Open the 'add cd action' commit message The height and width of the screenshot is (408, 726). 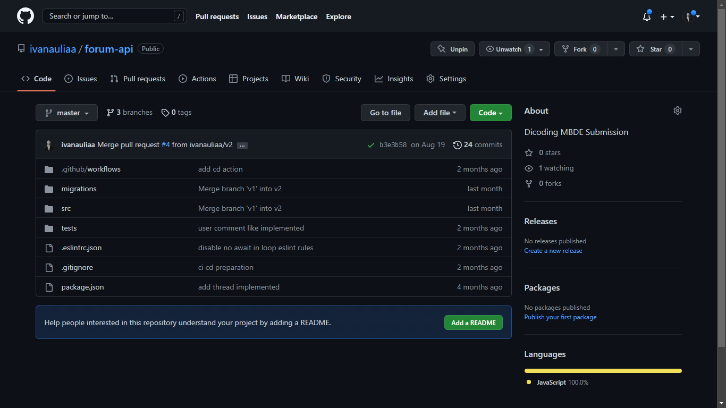(x=220, y=169)
